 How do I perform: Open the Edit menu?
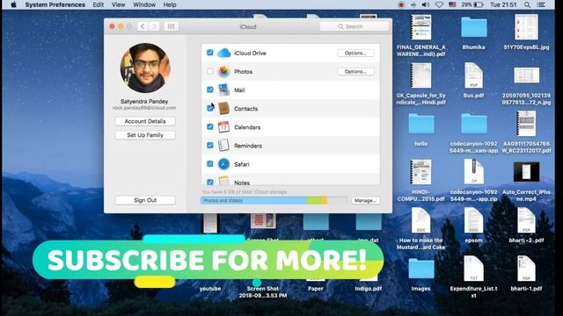click(98, 4)
